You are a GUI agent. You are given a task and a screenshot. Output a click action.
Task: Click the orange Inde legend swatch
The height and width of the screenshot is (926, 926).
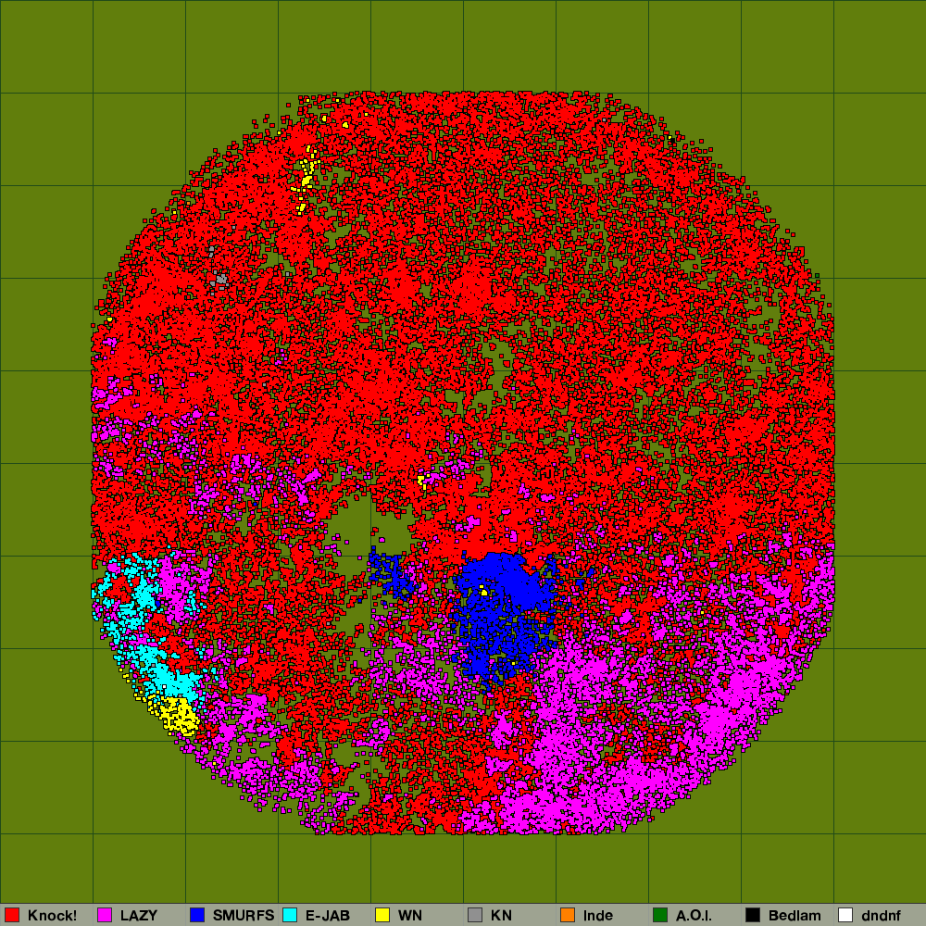coord(568,915)
